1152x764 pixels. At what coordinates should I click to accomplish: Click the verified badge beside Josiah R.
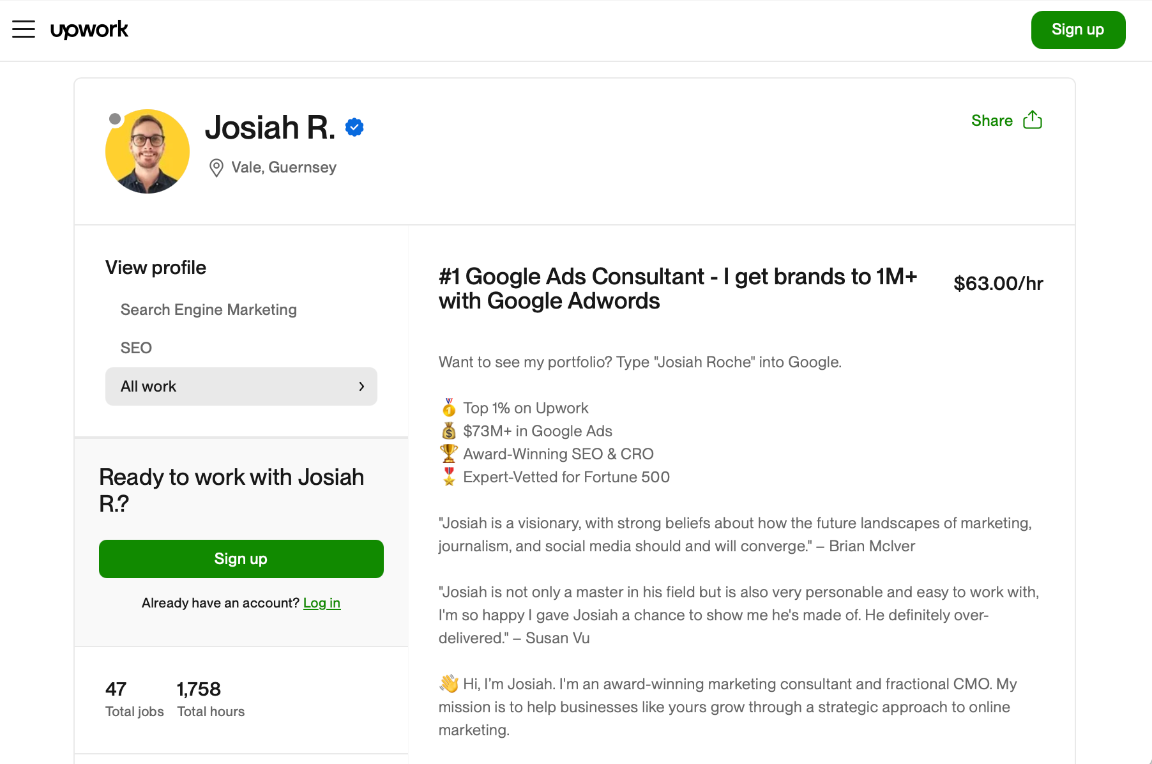coord(354,127)
